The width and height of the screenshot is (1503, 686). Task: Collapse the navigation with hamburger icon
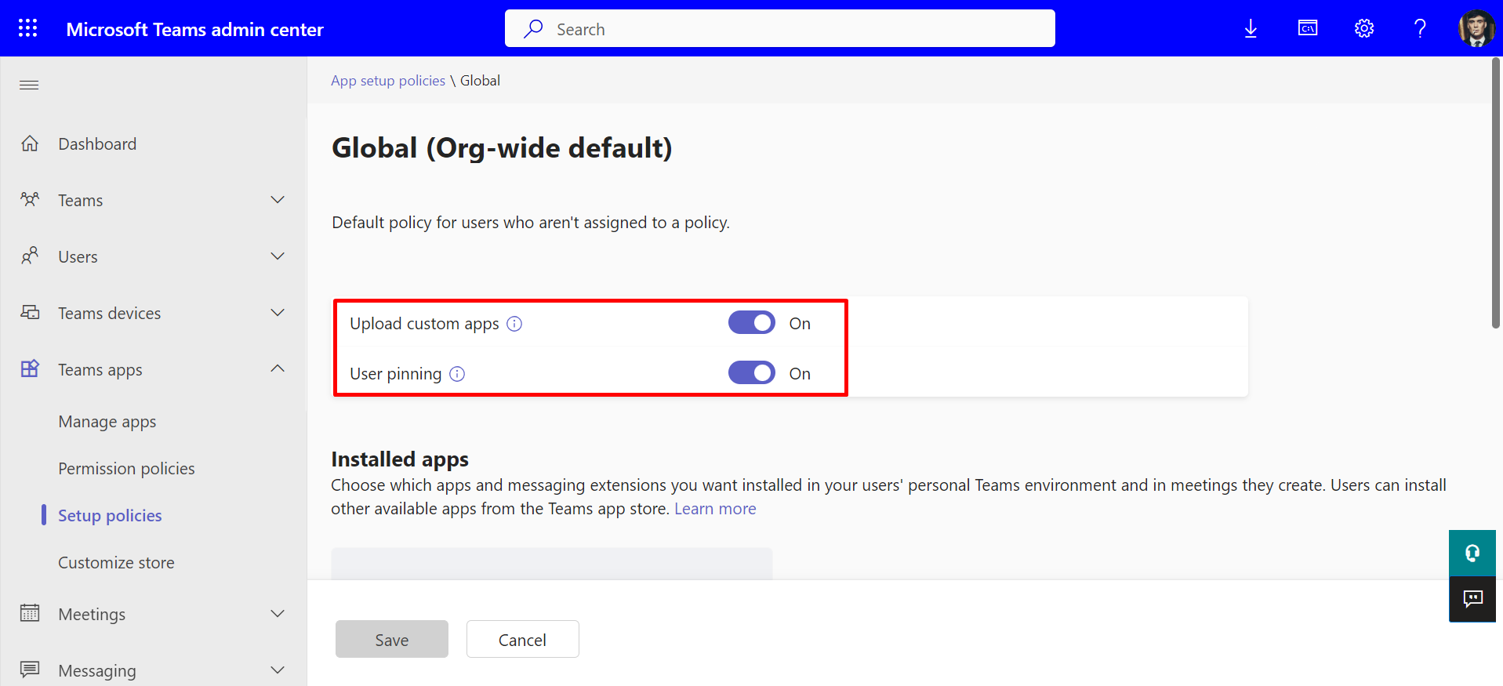tap(29, 85)
